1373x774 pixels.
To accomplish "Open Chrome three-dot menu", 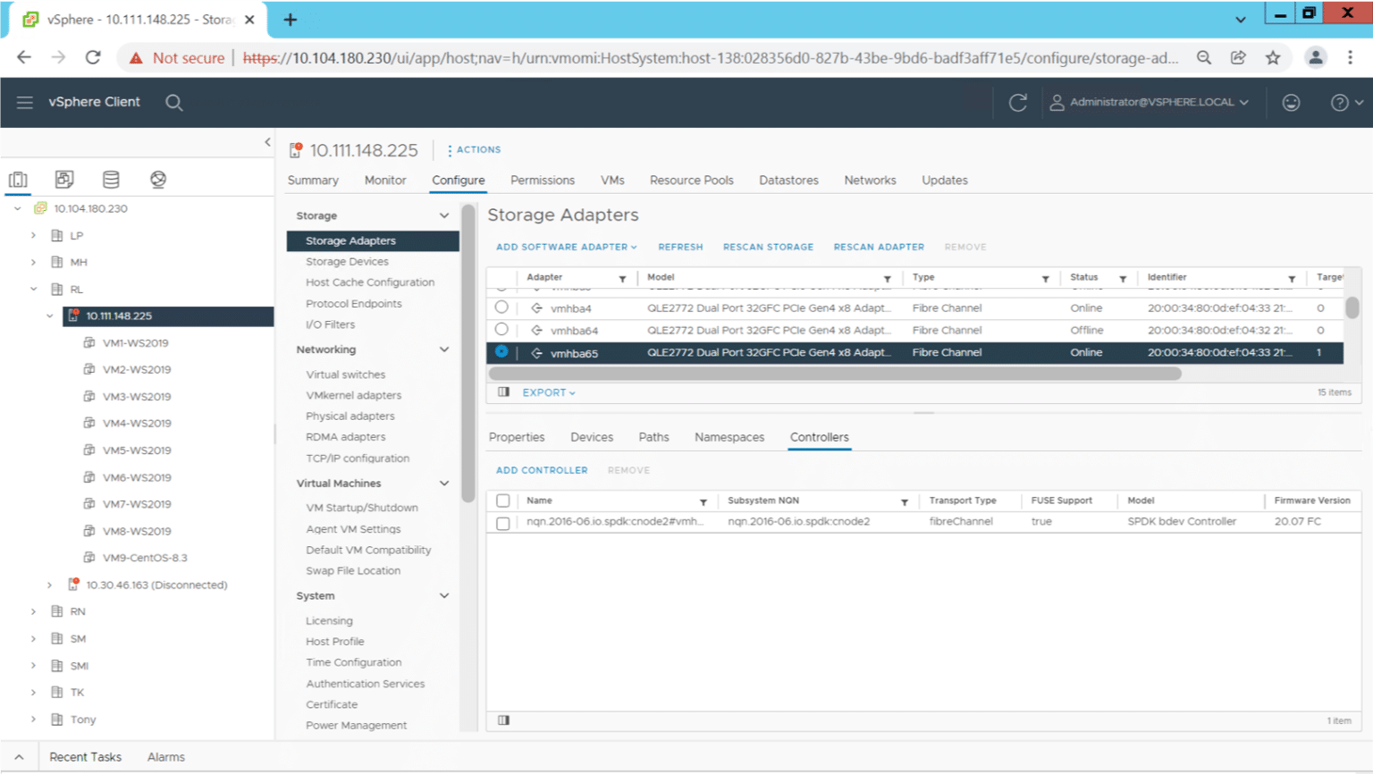I will pos(1351,58).
